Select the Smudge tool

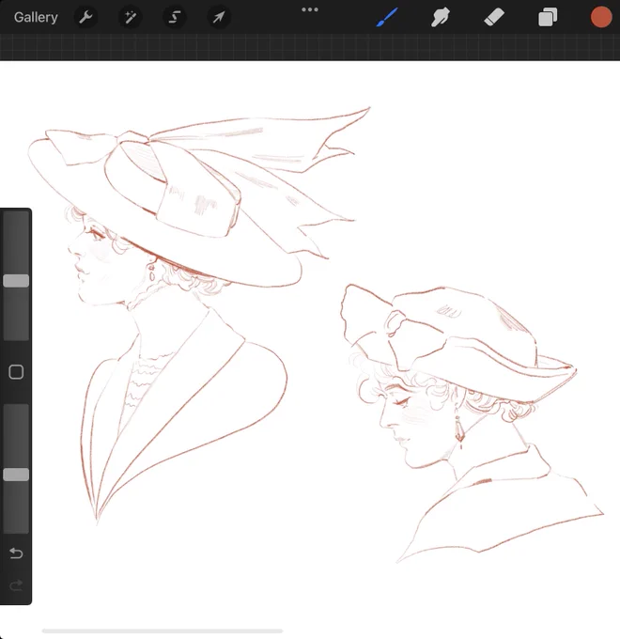pyautogui.click(x=441, y=17)
